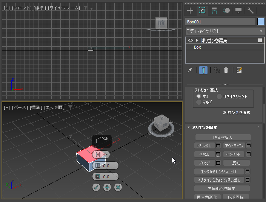This screenshot has height=202, width=266.
Task: Click the bevel height spinner icon
Action: [98, 165]
